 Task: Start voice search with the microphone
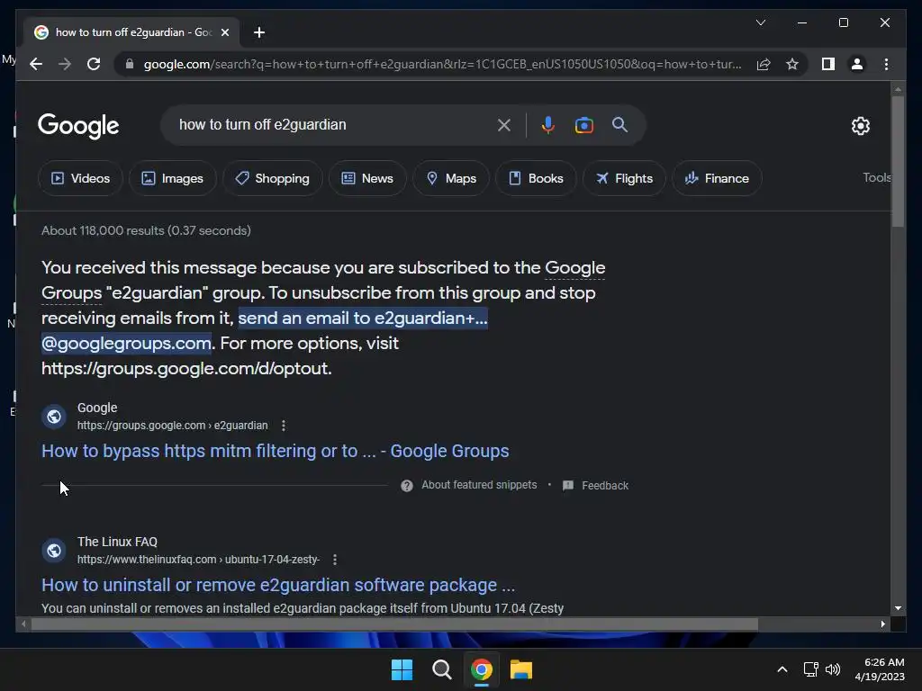(x=548, y=125)
